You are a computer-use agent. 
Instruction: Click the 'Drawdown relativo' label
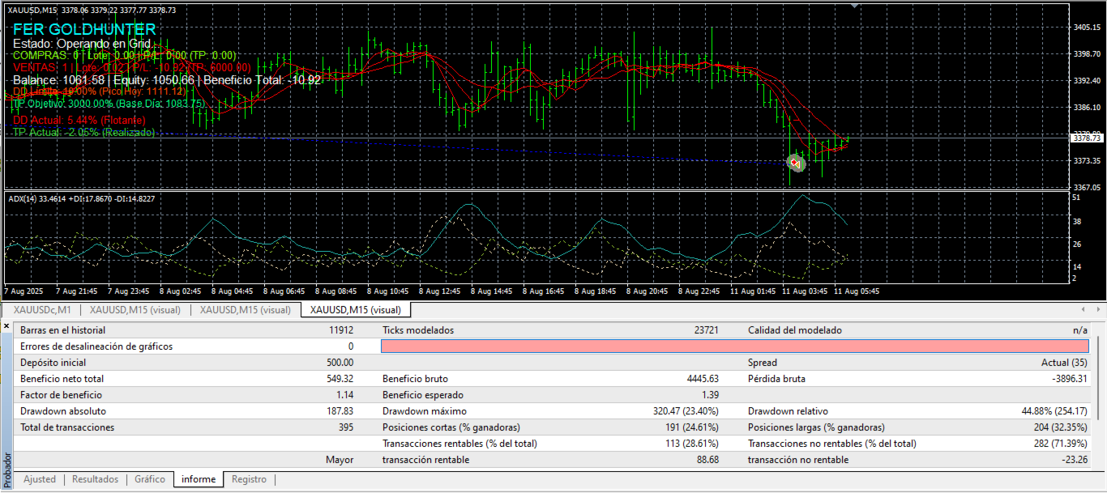tap(789, 411)
